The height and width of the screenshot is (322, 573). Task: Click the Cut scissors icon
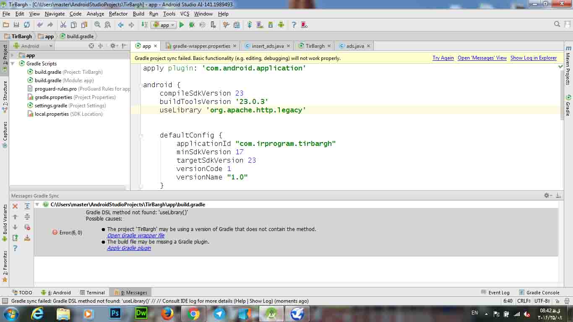point(63,25)
